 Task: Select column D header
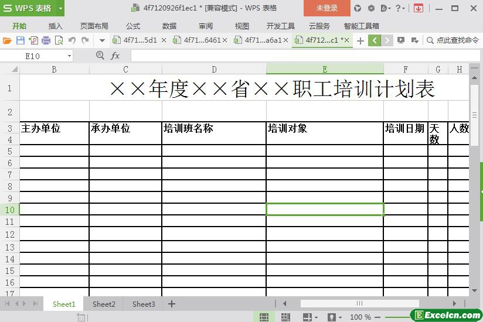point(214,70)
